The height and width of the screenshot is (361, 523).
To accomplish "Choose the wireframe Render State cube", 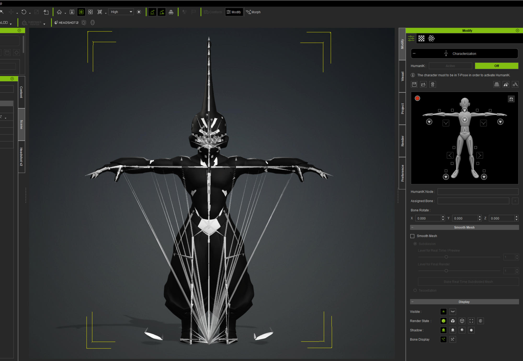I will pos(462,321).
